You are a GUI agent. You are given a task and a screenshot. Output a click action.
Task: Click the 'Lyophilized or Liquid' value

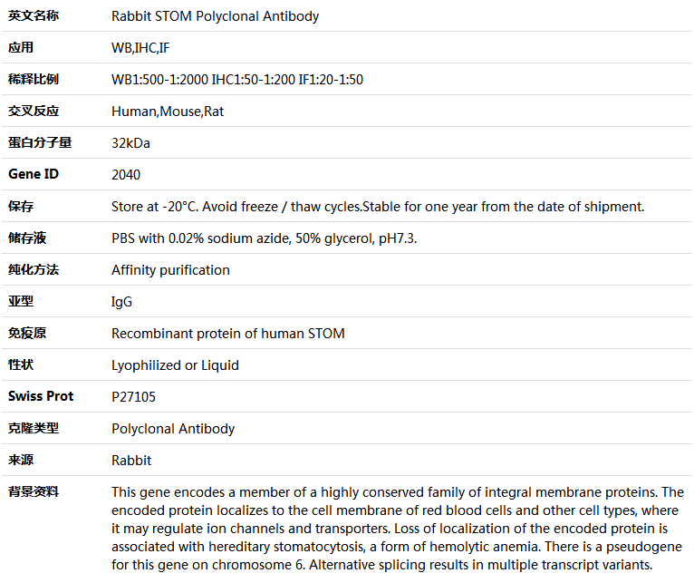tap(175, 365)
